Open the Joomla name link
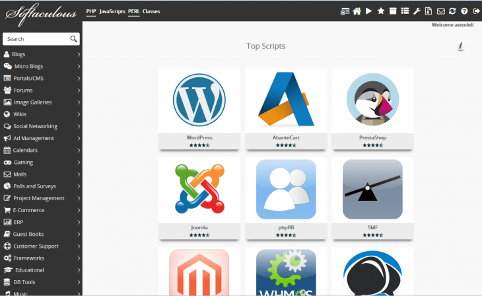 tap(199, 227)
